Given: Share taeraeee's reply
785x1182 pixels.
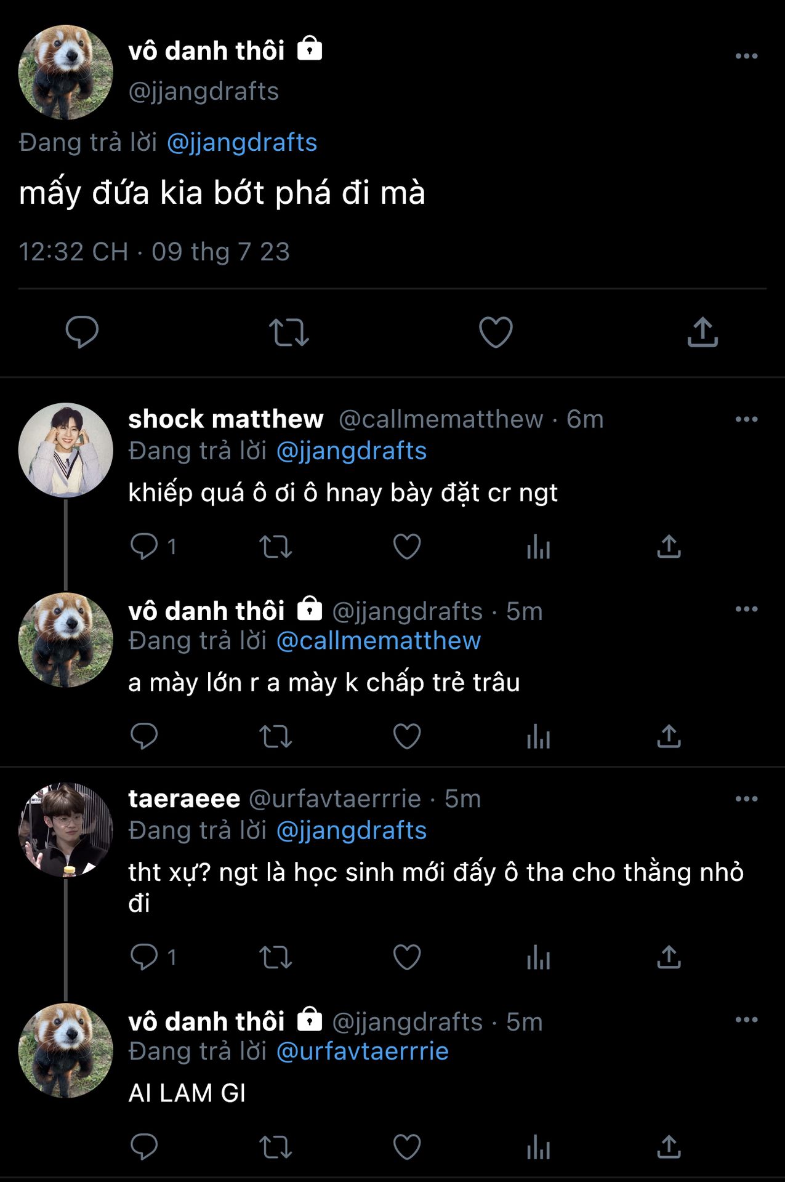Looking at the screenshot, I should click(x=669, y=957).
